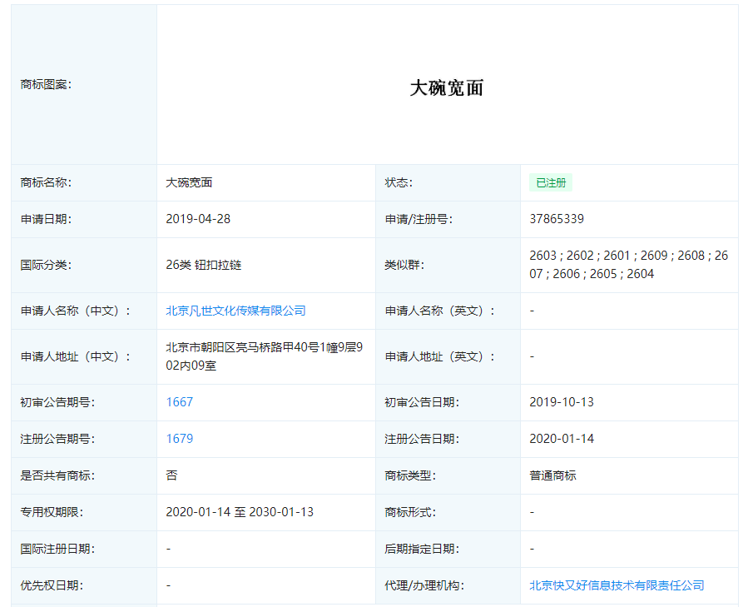Click the 否 value for shared trademark
Image resolution: width=743 pixels, height=607 pixels.
click(171, 475)
